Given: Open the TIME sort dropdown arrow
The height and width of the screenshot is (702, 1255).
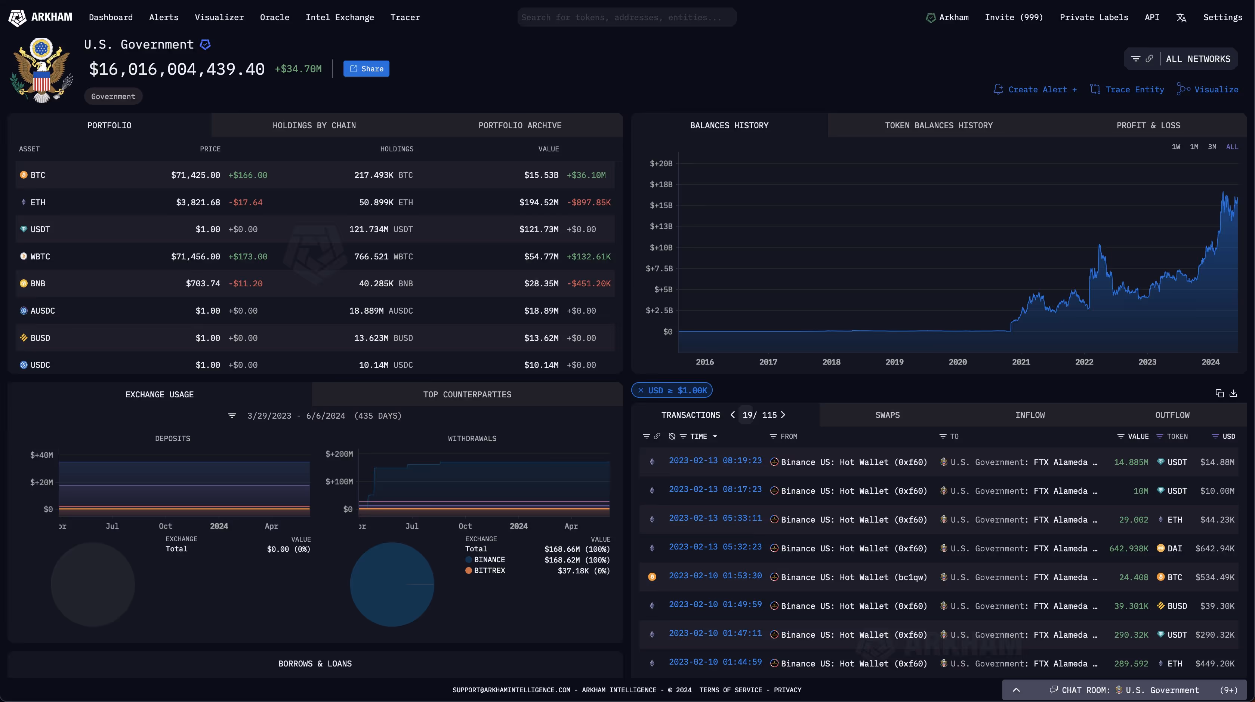Looking at the screenshot, I should [x=715, y=437].
